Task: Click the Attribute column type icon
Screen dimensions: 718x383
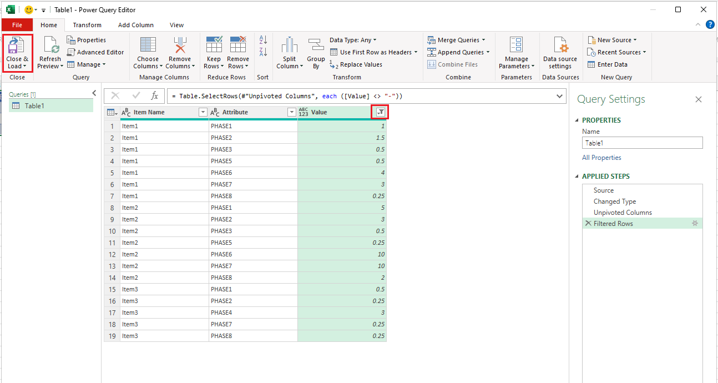Action: pos(215,112)
